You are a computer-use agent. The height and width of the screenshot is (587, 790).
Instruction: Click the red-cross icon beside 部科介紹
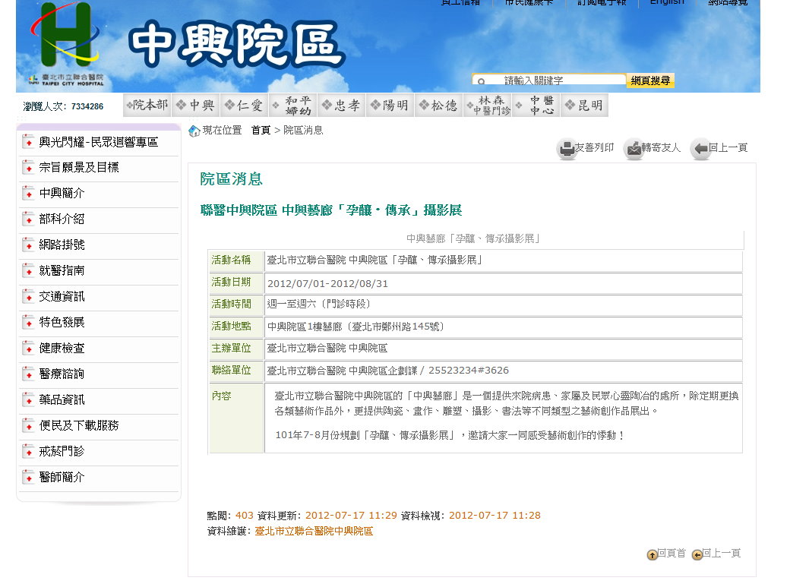[x=28, y=219]
